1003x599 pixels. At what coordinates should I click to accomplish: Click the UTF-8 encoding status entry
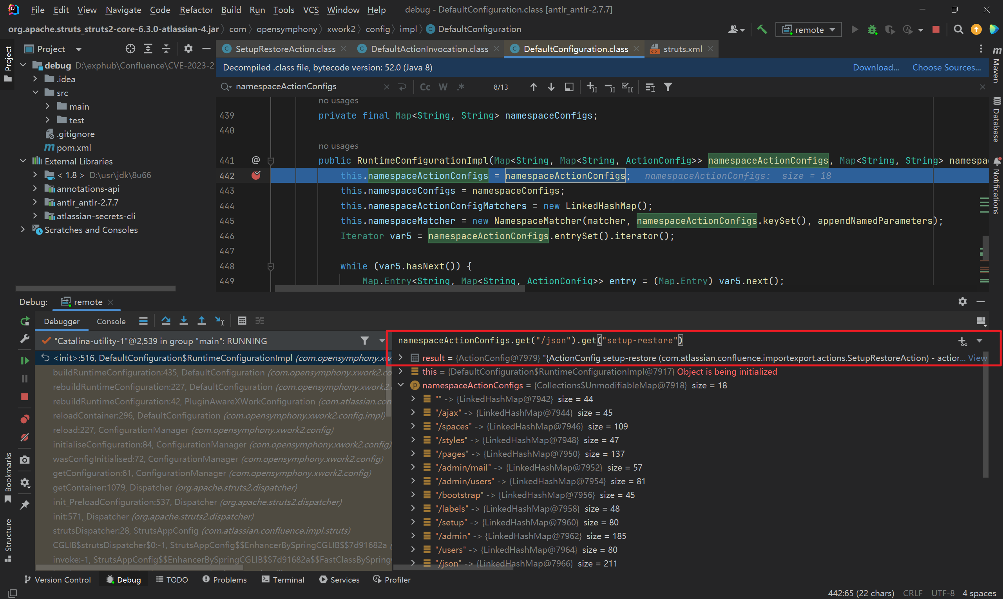943,593
